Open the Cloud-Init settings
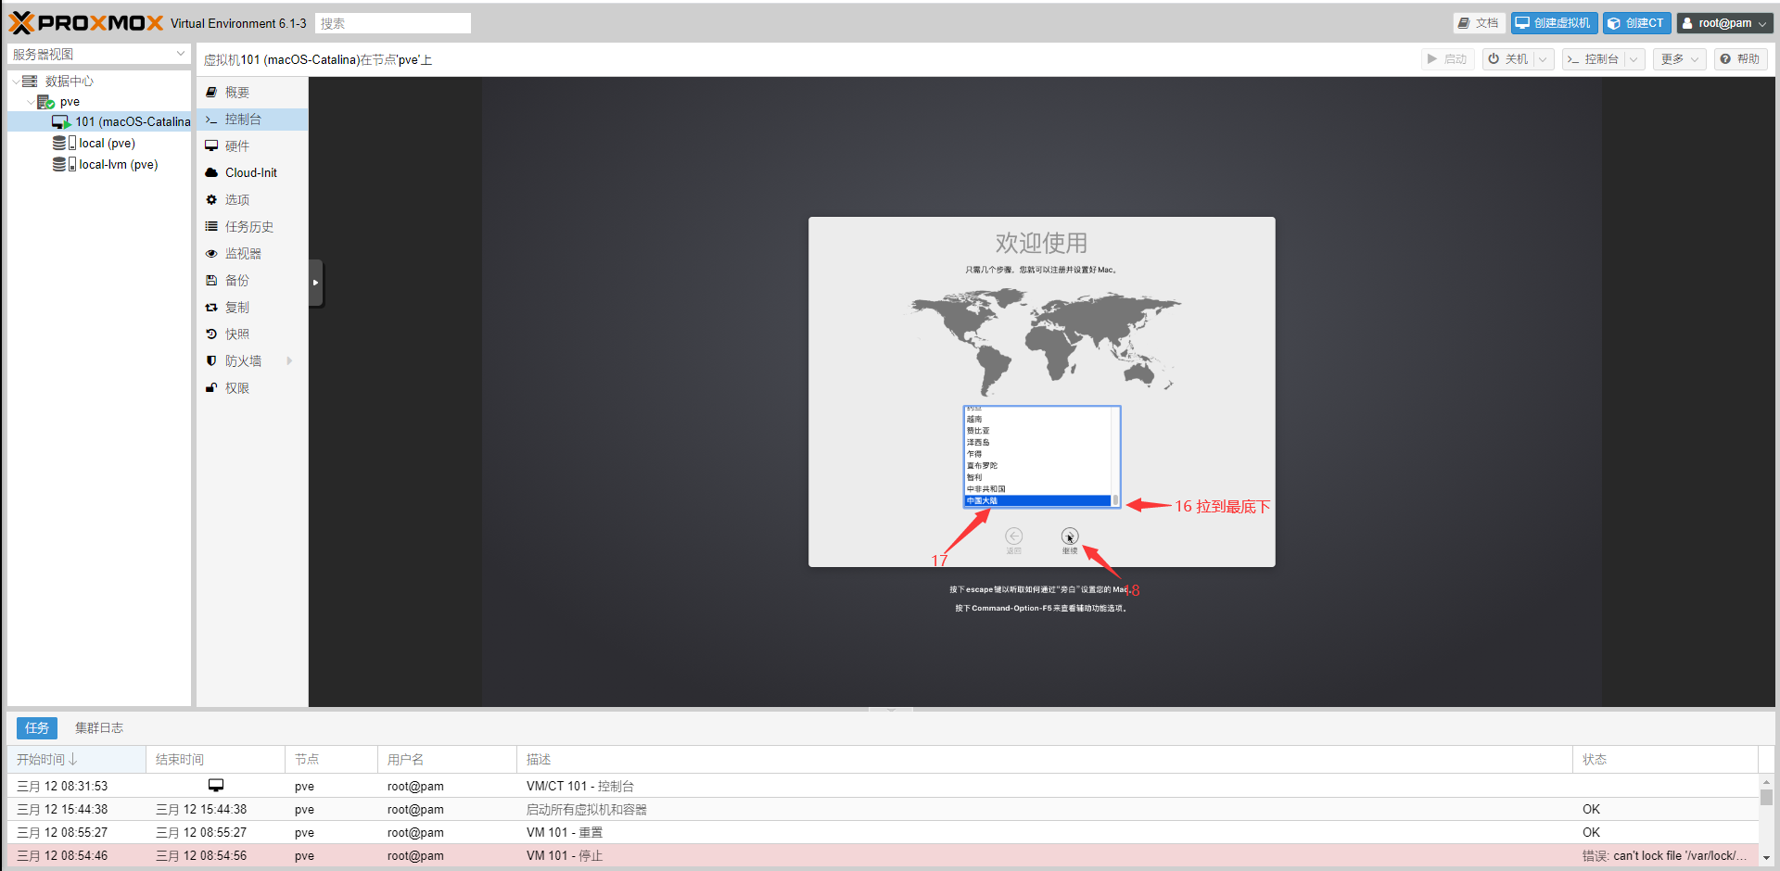The width and height of the screenshot is (1780, 871). [250, 173]
